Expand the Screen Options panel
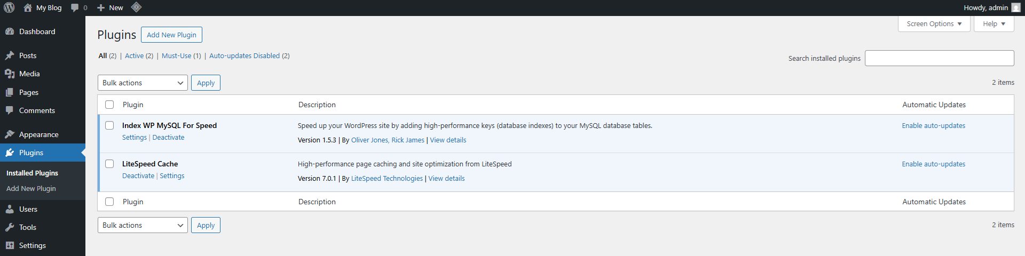Image resolution: width=1025 pixels, height=256 pixels. click(934, 24)
